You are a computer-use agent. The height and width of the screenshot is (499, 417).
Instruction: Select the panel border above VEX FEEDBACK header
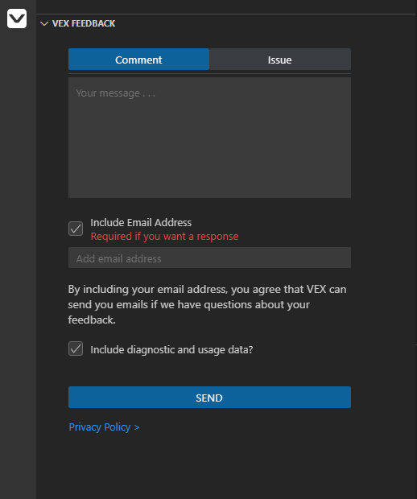click(227, 14)
